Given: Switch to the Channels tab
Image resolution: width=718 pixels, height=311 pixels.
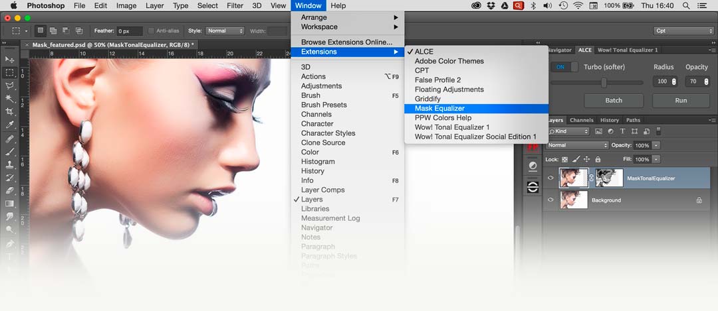Looking at the screenshot, I should point(582,120).
